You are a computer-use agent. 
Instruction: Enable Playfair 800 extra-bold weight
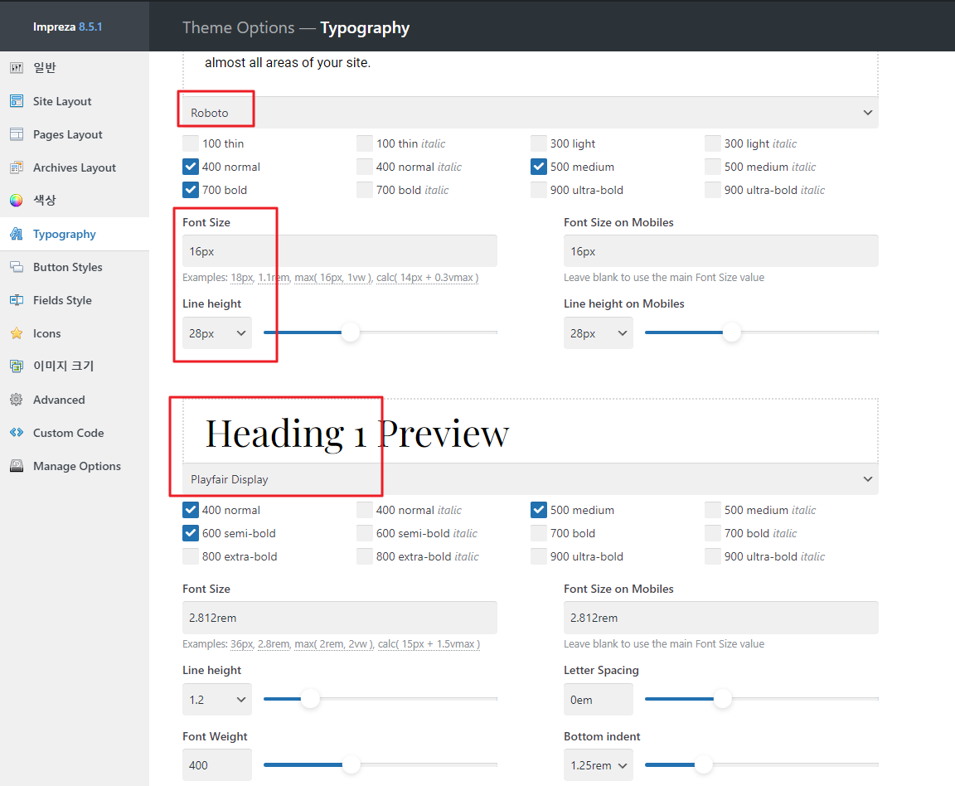click(x=191, y=556)
